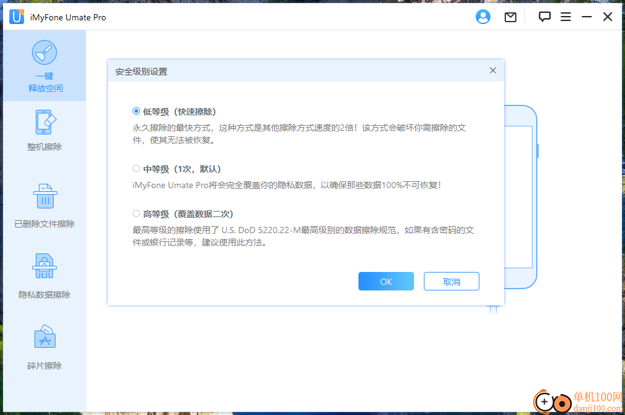The width and height of the screenshot is (625, 415).
Task: Click the 安全级别设置 dialog title
Action: click(x=141, y=72)
